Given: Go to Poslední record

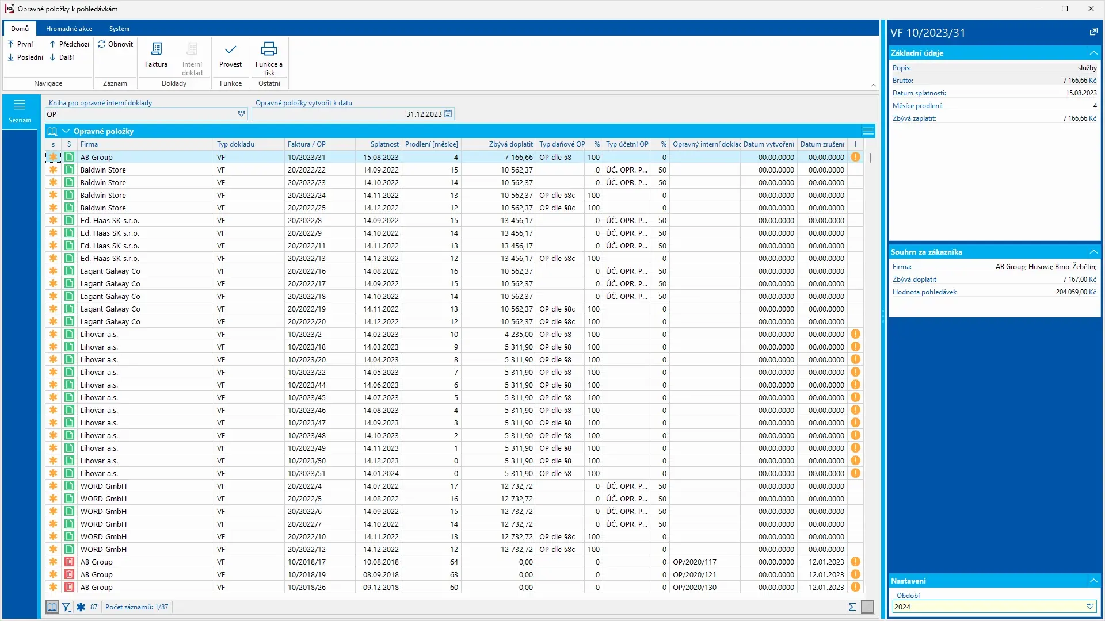Looking at the screenshot, I should pos(25,57).
